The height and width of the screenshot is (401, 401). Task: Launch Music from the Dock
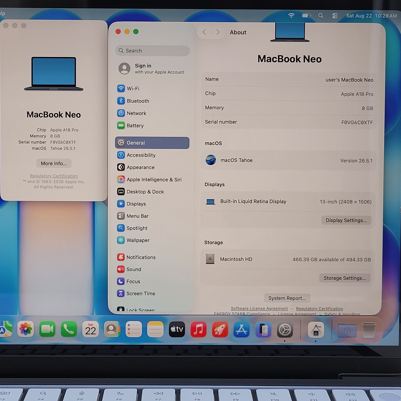[x=198, y=329]
